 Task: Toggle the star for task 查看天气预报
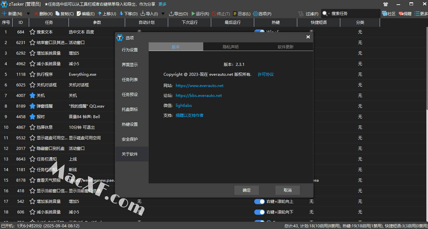point(32,180)
